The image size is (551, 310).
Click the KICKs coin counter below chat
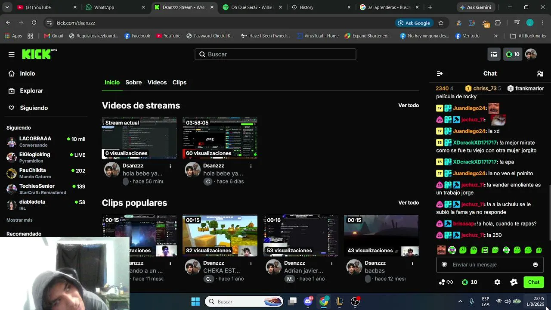(470, 282)
